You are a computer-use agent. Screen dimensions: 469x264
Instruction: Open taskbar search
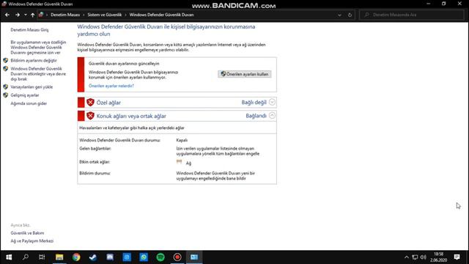(x=26, y=257)
